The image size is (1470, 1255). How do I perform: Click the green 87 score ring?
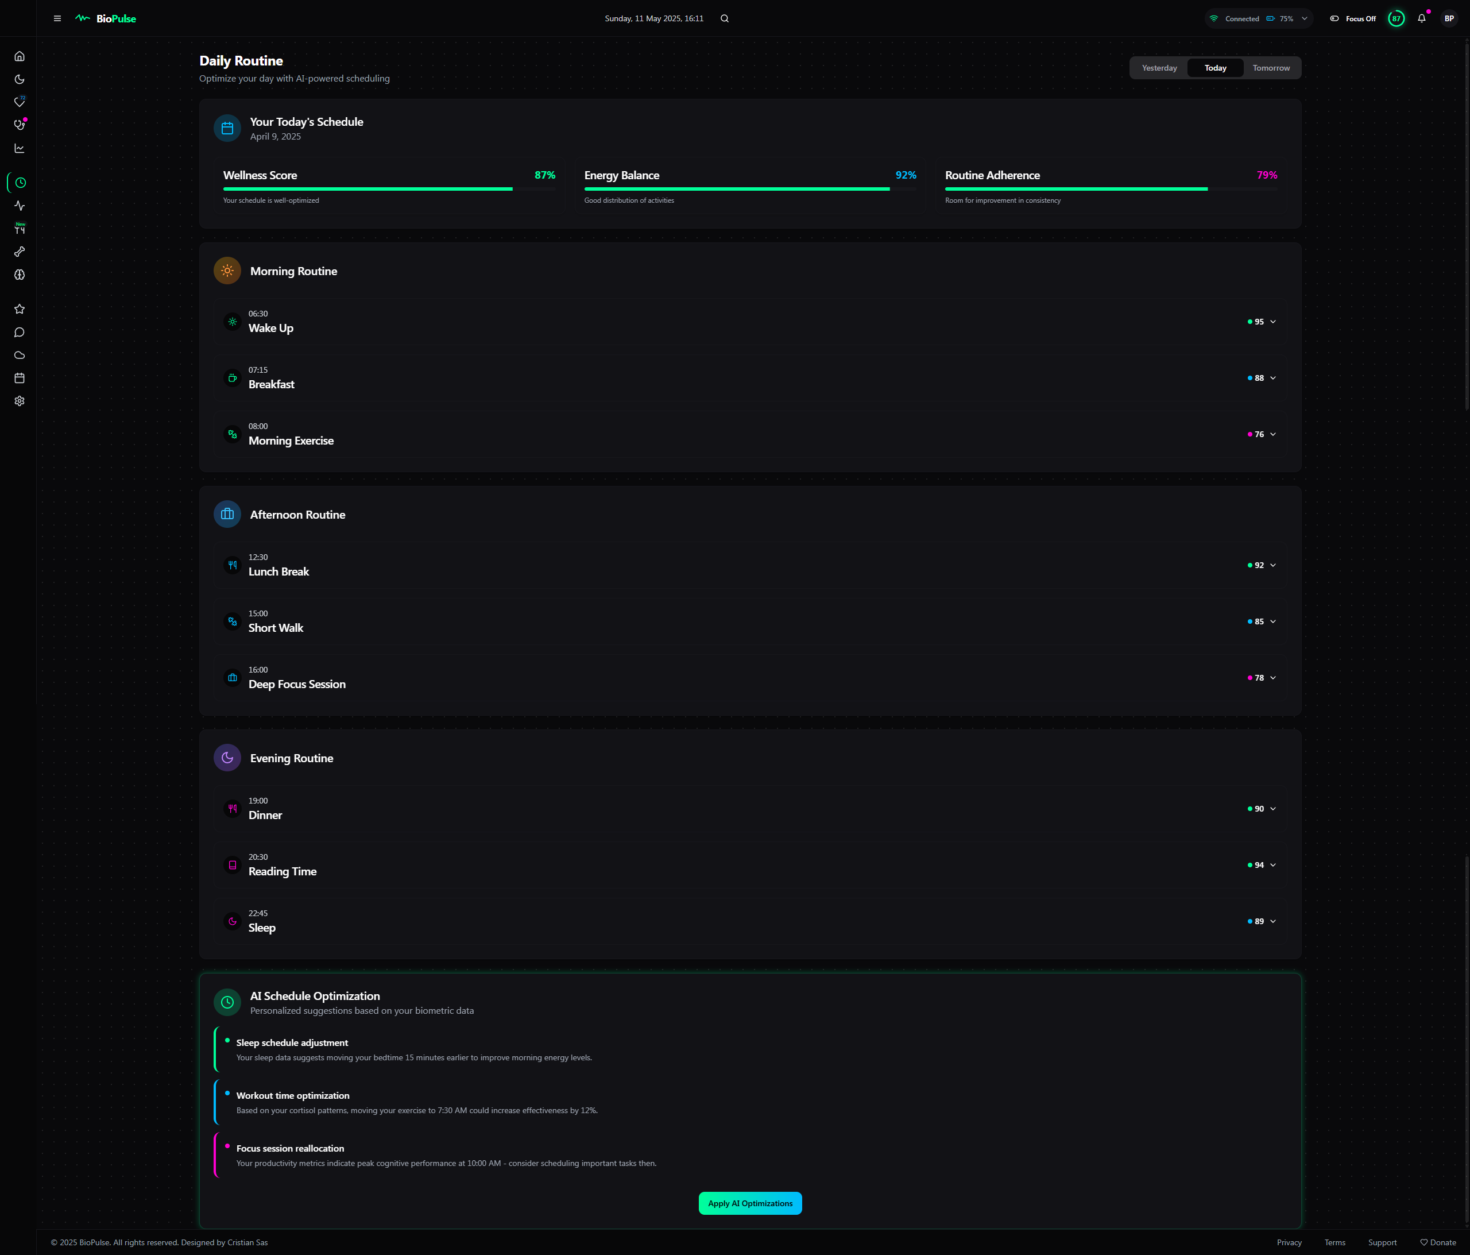(x=1396, y=18)
